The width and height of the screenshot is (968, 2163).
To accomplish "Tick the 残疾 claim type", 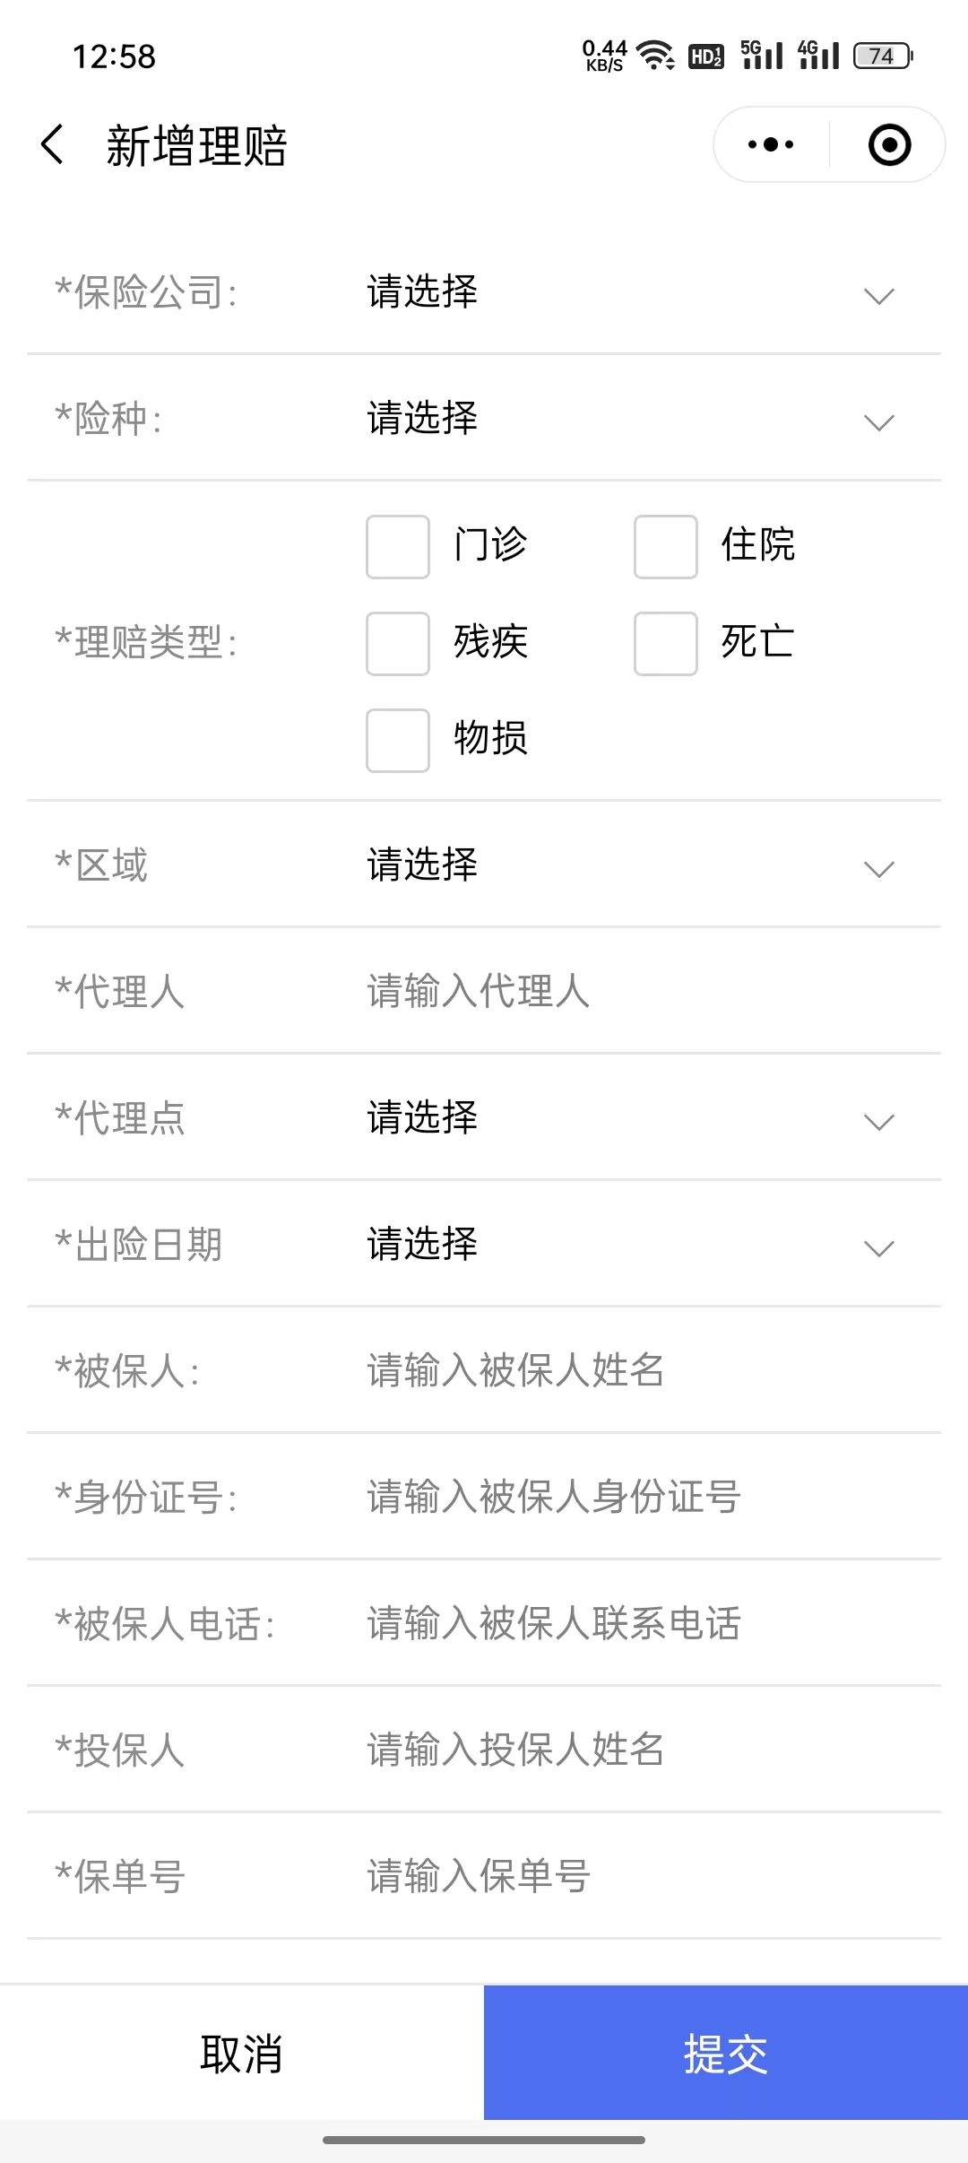I will click(x=398, y=644).
